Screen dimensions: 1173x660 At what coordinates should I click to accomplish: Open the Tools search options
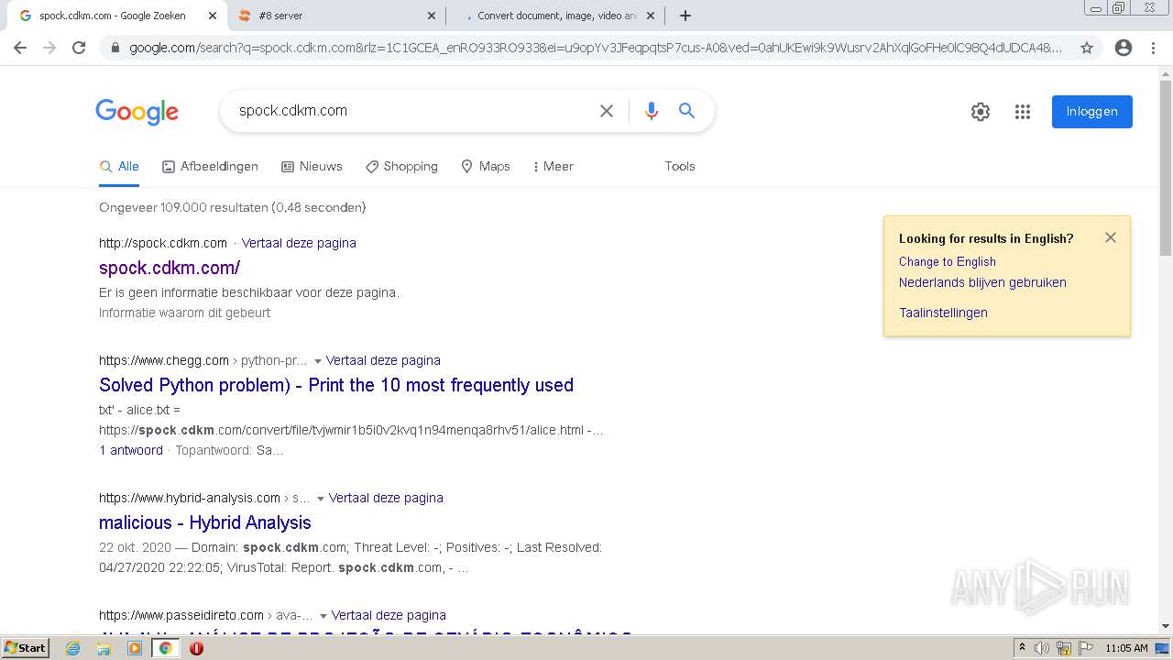point(680,166)
